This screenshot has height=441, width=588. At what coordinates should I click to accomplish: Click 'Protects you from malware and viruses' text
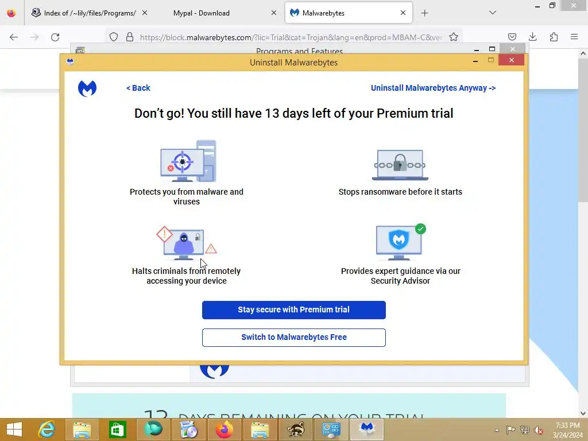[187, 196]
